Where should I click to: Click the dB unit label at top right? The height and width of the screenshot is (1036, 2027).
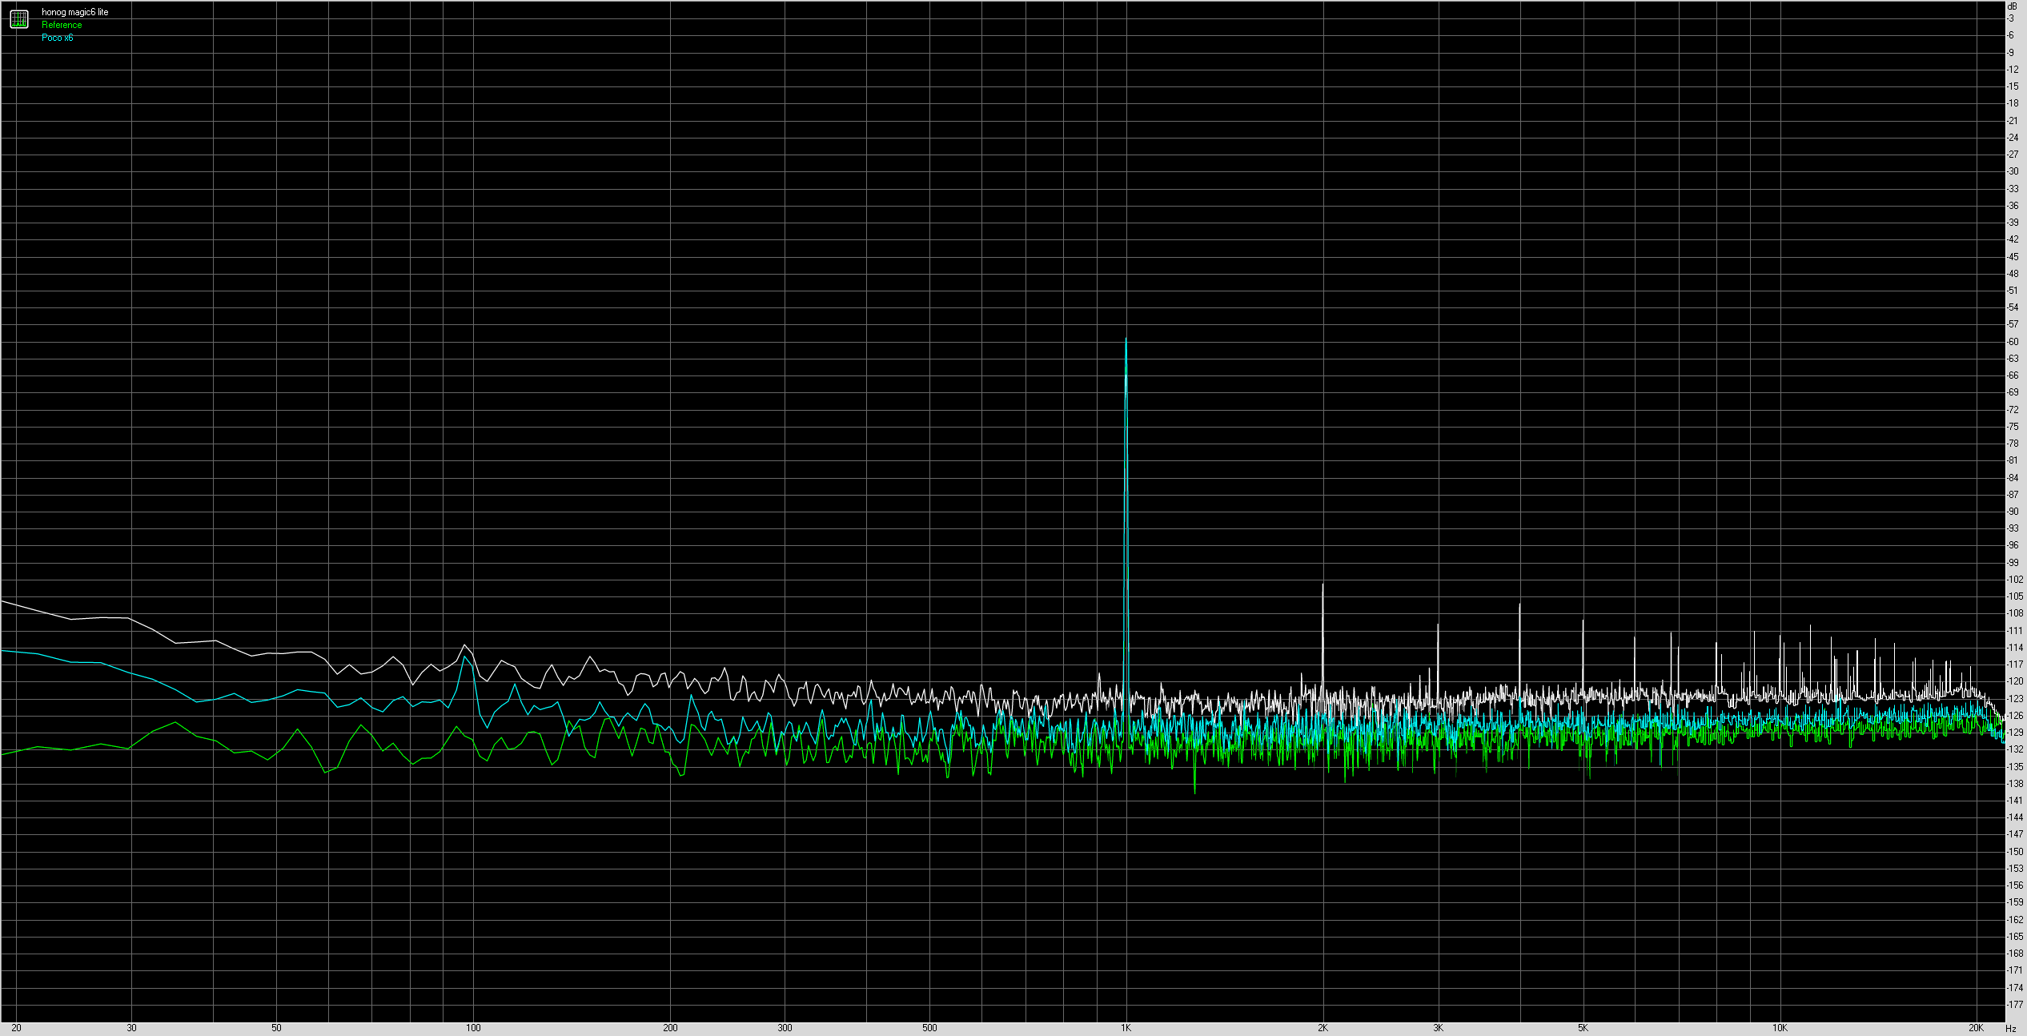(x=2012, y=6)
